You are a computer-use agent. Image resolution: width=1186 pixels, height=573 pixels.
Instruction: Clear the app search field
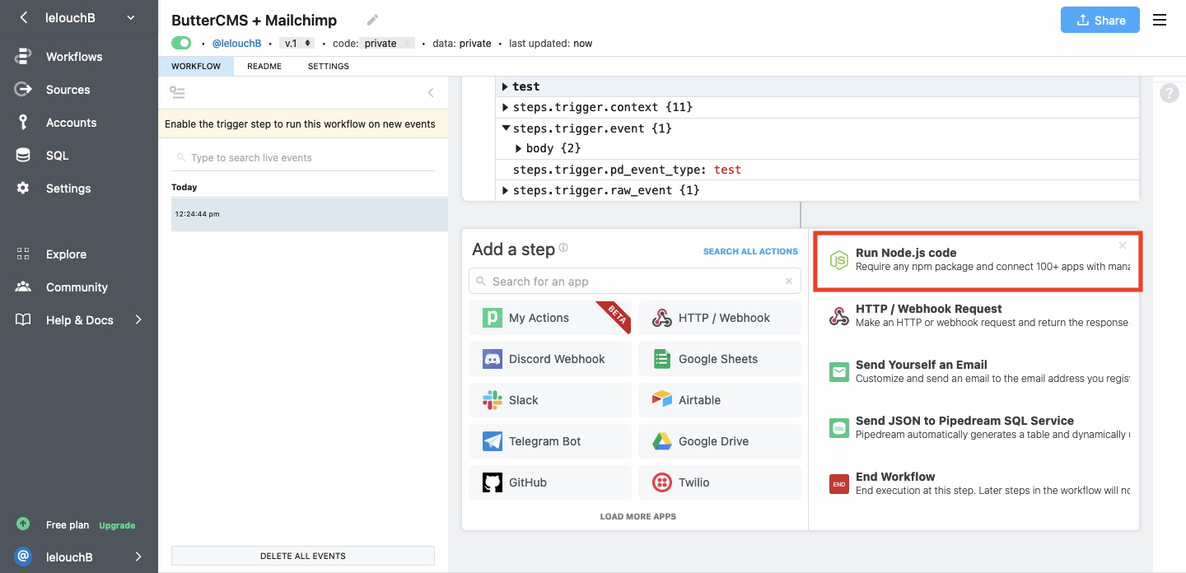789,282
